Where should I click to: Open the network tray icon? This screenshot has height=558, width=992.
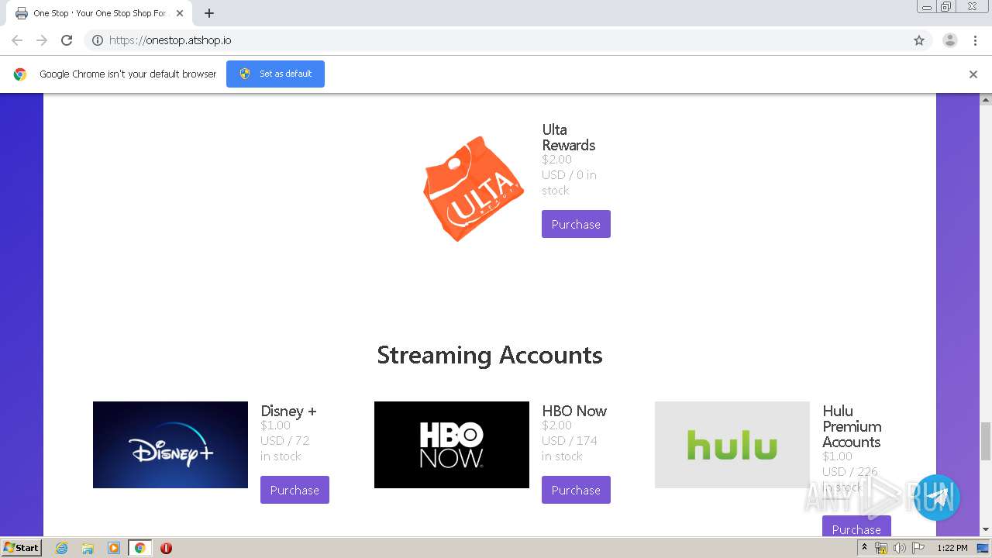tap(881, 548)
